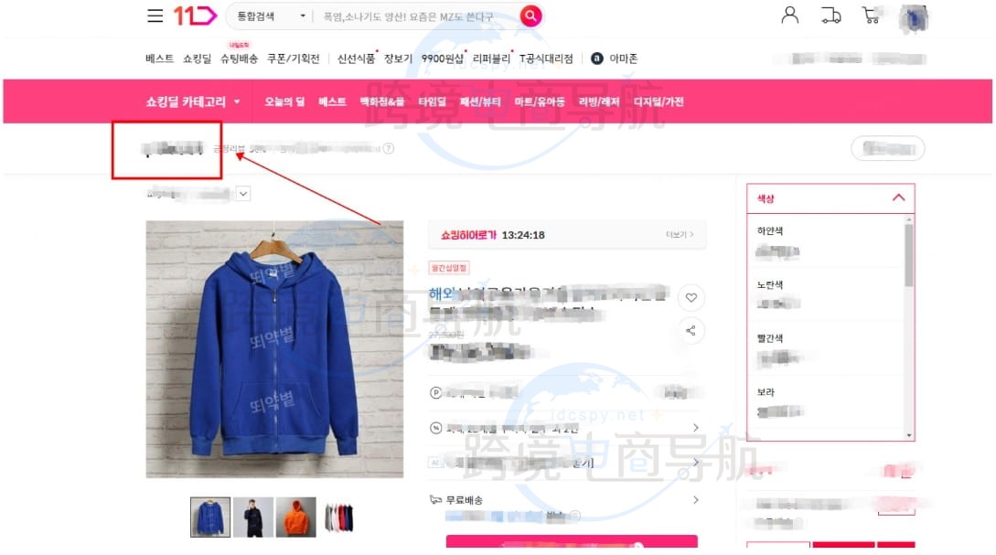This screenshot has width=996, height=555.
Task: Click the 11st logo
Action: [196, 16]
